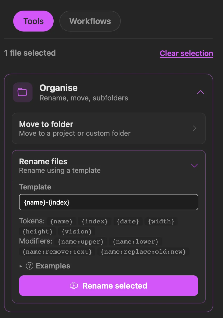223x318 pixels.
Task: Click the Modifiers label
Action: pos(36,241)
